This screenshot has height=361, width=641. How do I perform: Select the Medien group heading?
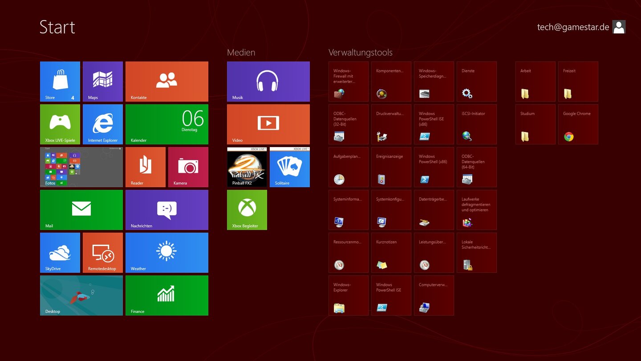click(x=241, y=53)
